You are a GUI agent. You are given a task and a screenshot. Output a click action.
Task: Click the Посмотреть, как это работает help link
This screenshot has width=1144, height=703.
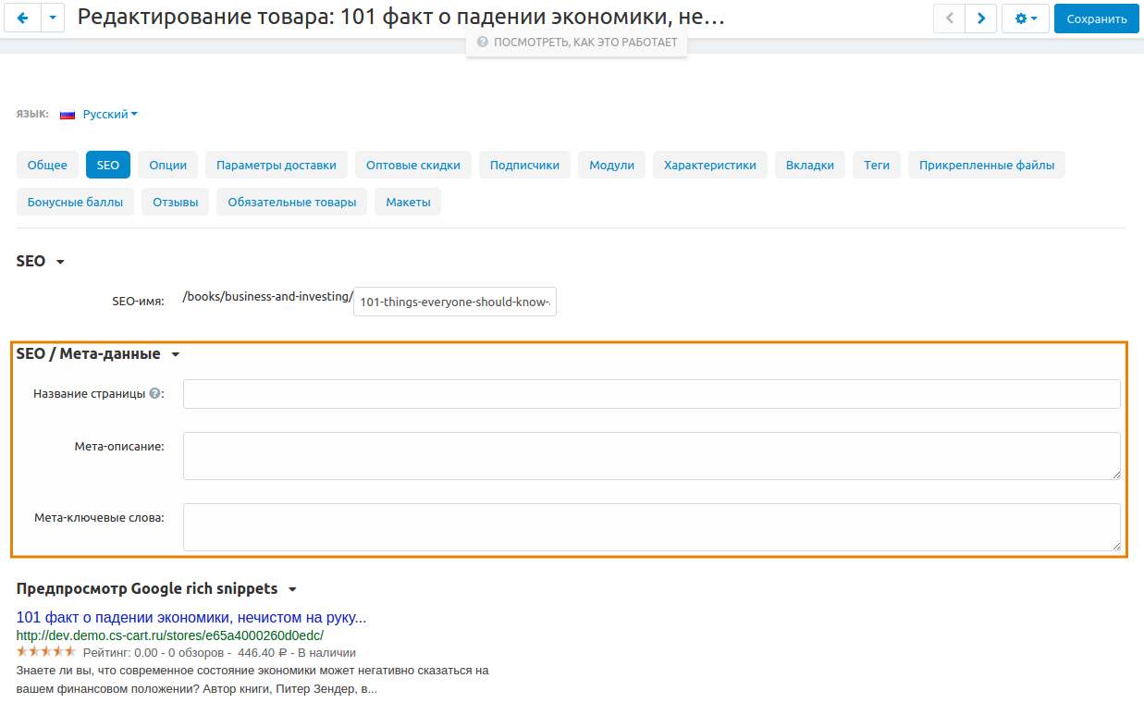577,43
